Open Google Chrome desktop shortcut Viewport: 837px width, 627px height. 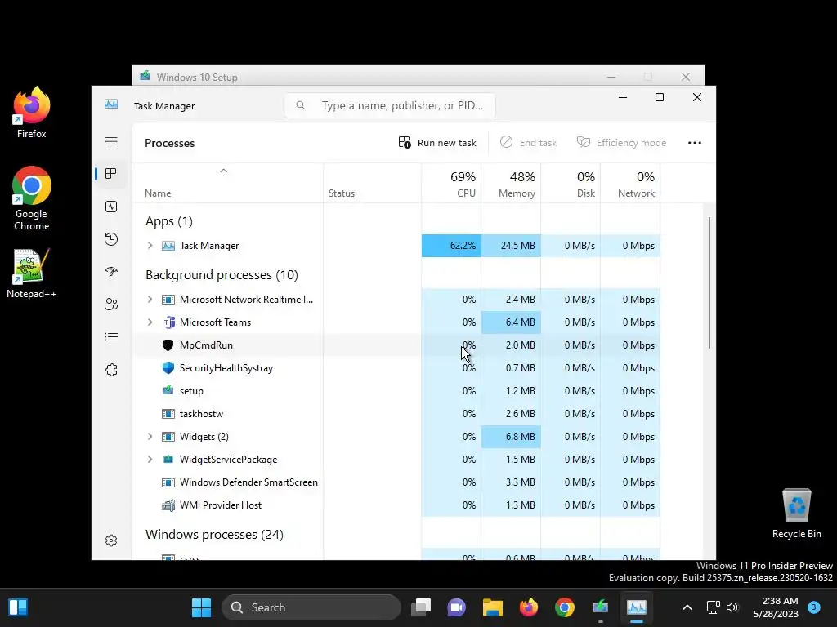pos(32,198)
